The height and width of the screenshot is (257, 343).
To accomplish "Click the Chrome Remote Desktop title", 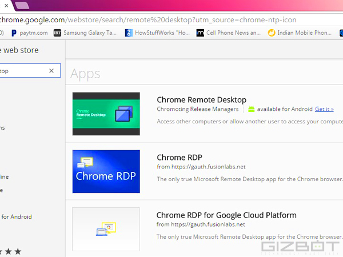I will pos(201,100).
